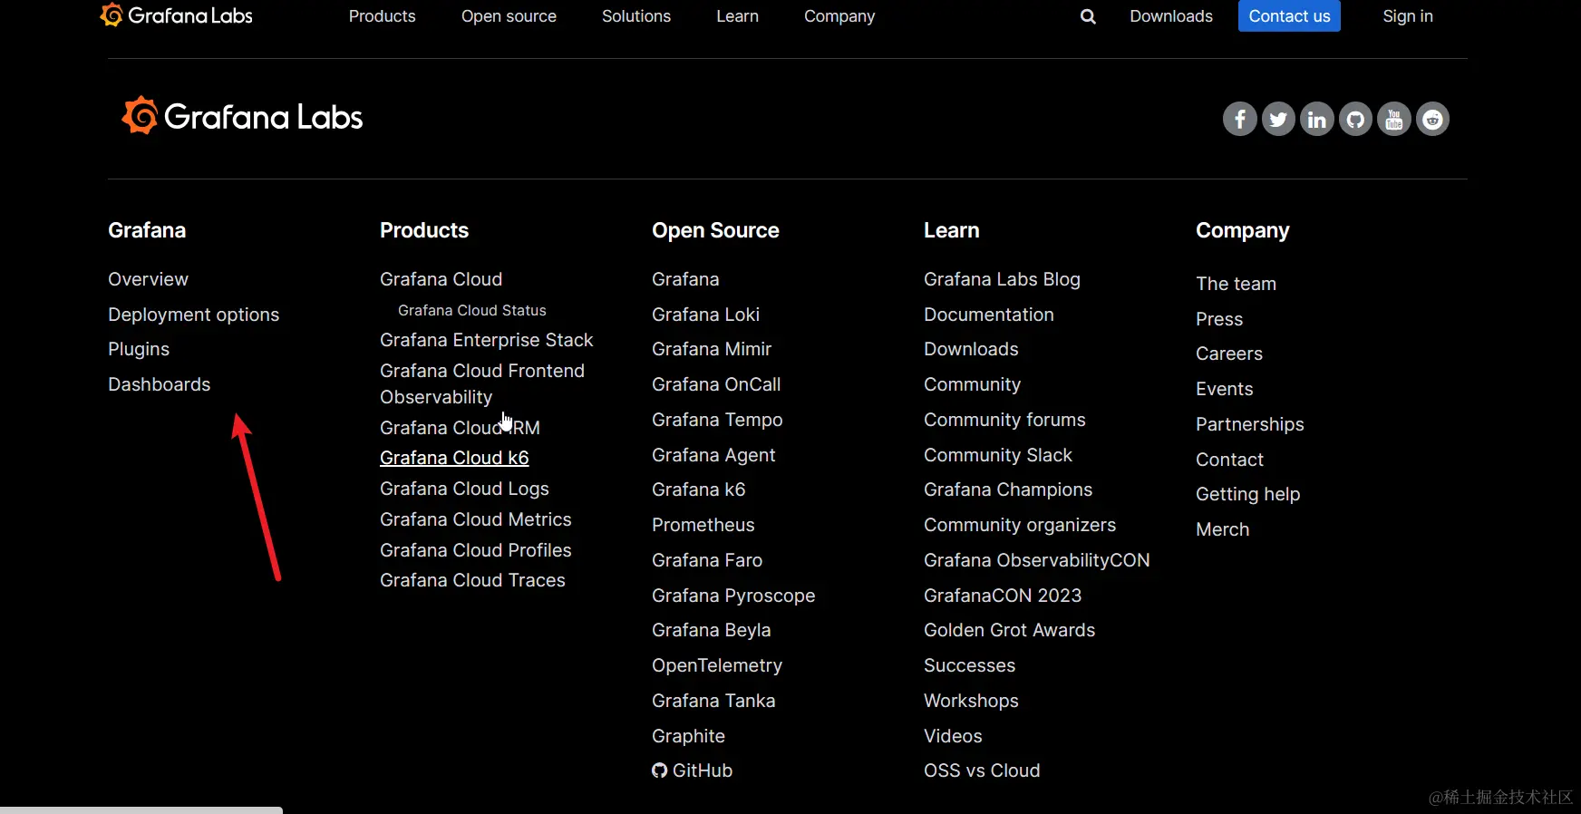
Task: Open OSS vs Cloud link
Action: (982, 770)
